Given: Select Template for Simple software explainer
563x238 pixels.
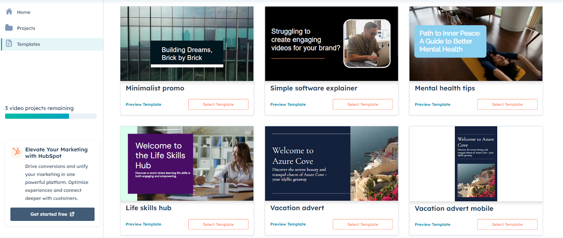Looking at the screenshot, I should 363,104.
